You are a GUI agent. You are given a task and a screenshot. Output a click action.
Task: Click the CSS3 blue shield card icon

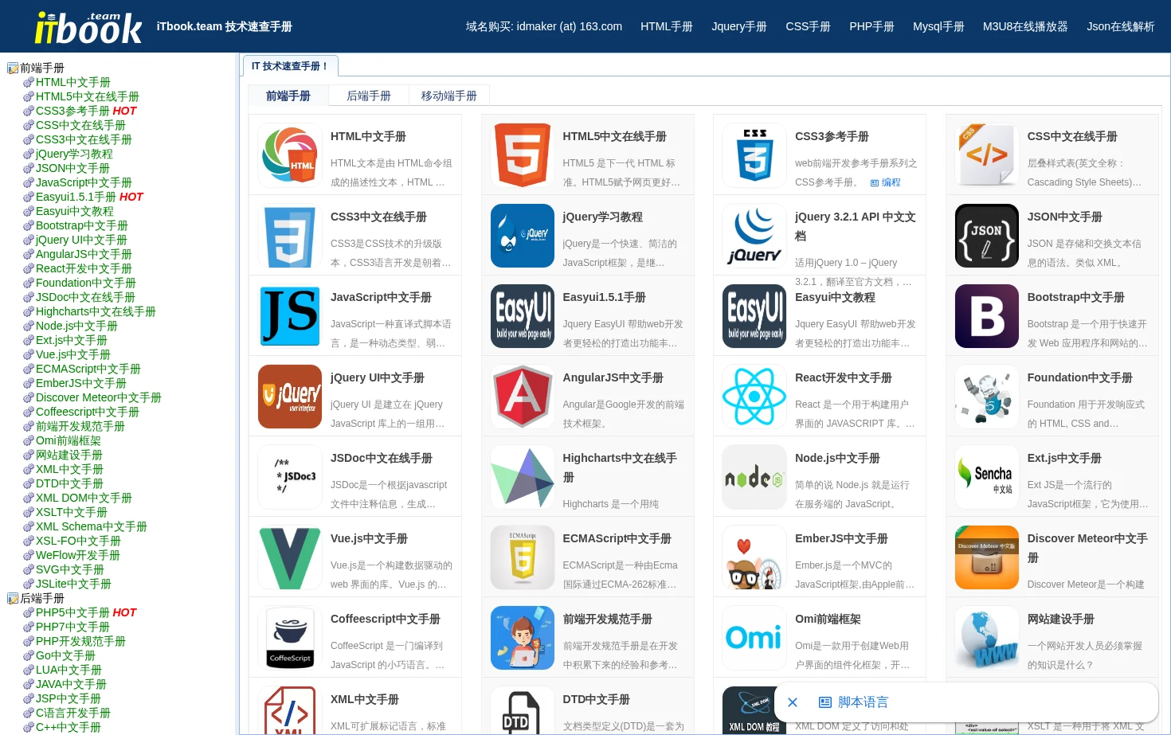click(x=754, y=155)
